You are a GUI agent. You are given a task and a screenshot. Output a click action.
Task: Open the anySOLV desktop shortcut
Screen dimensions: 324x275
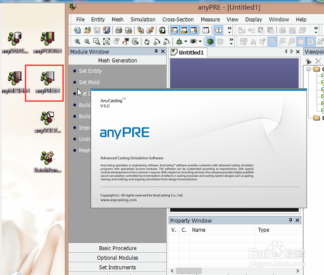tap(48, 122)
